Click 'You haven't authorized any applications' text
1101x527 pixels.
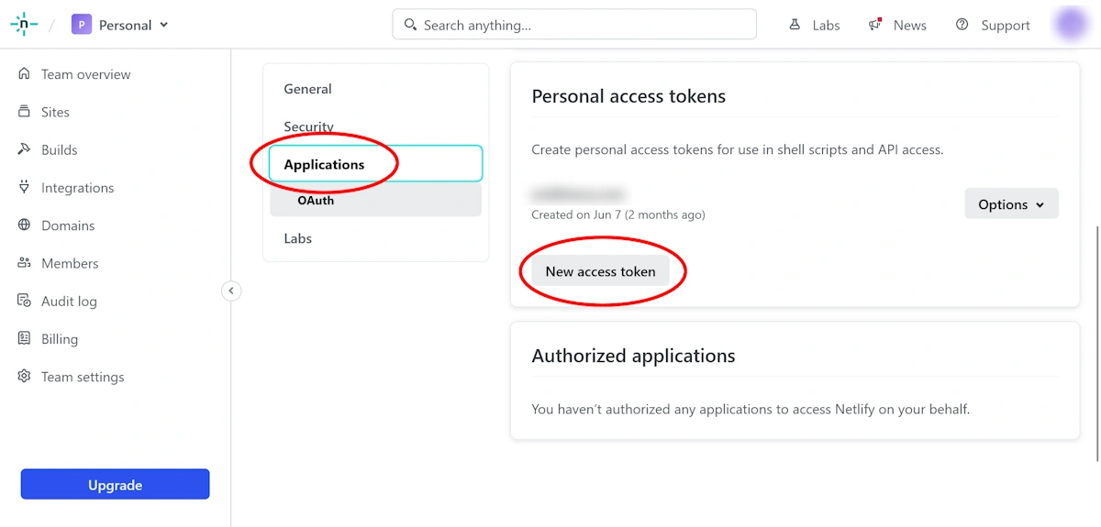tap(751, 409)
